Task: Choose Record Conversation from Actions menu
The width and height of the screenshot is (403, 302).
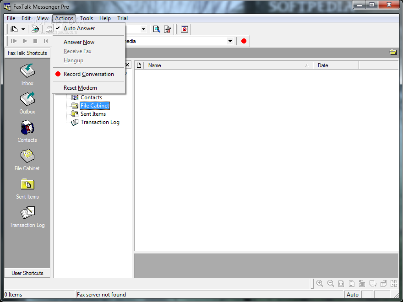Action: tap(89, 74)
